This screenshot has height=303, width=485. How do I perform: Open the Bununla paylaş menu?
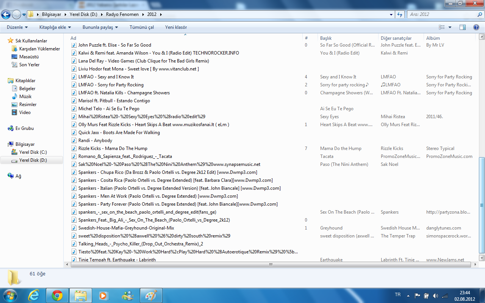coord(100,27)
